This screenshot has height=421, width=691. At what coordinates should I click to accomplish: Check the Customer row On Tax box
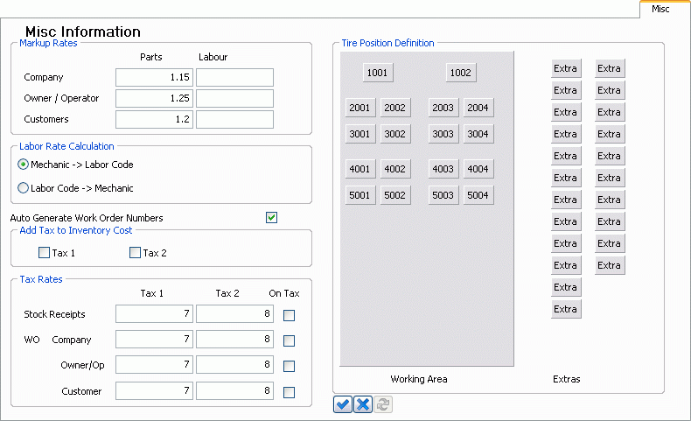click(290, 392)
